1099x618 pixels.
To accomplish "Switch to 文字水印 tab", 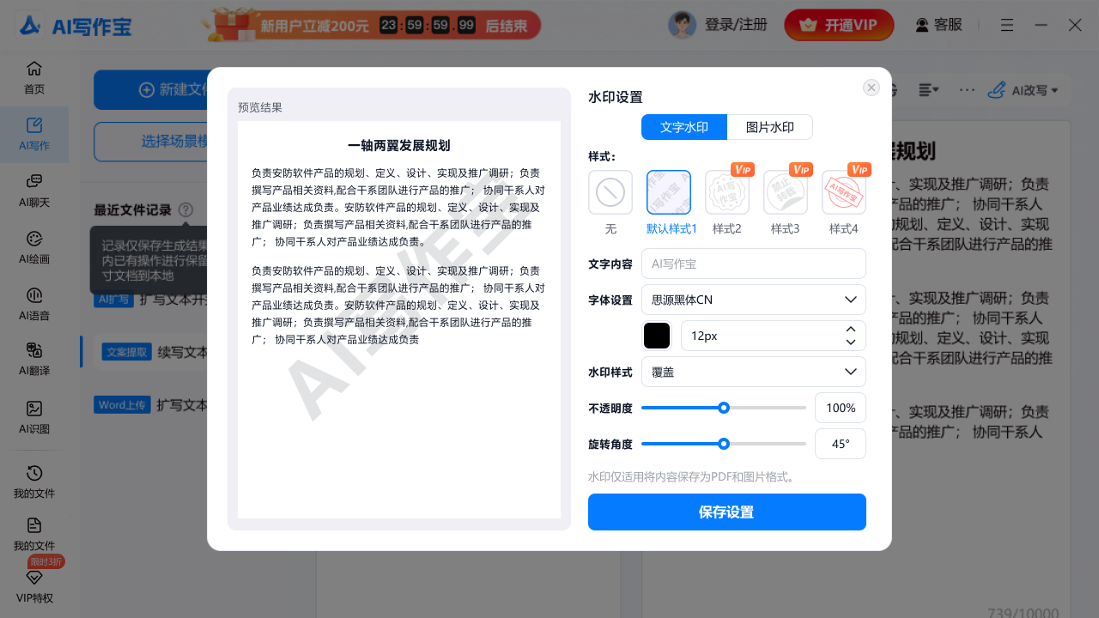I will pos(684,127).
